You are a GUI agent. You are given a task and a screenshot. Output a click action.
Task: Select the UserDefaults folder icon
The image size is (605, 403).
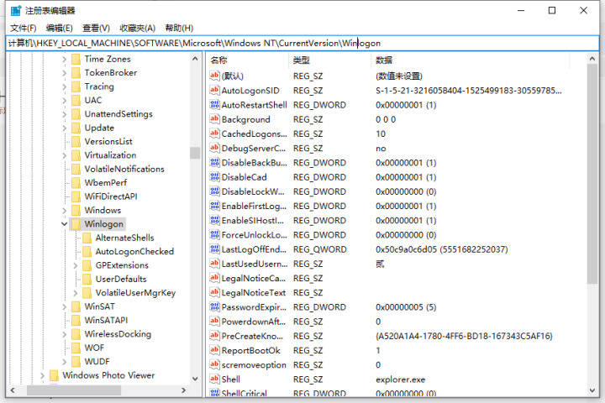(x=87, y=279)
